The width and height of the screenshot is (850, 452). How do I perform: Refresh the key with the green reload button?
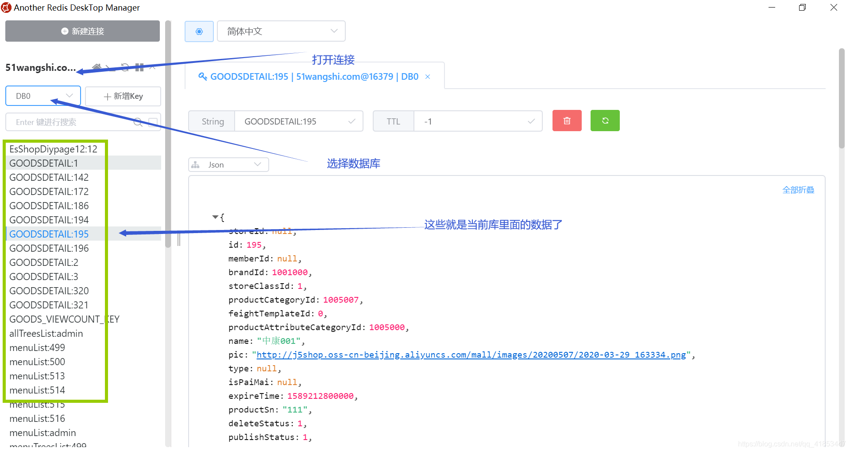(x=605, y=121)
